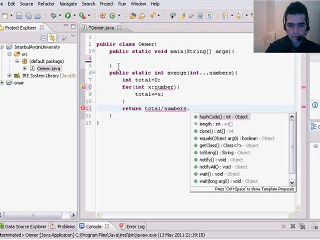The height and width of the screenshot is (240, 320).
Task: Switch to the Problems tab
Action: pyautogui.click(x=63, y=227)
